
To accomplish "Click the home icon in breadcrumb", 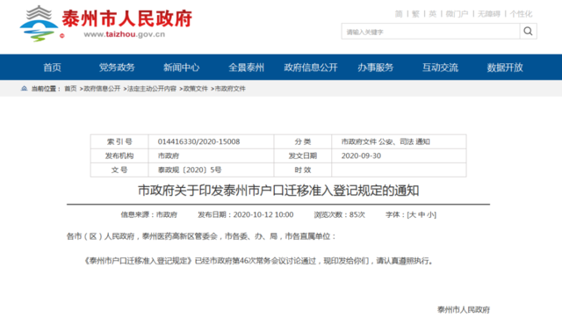I will pos(24,89).
